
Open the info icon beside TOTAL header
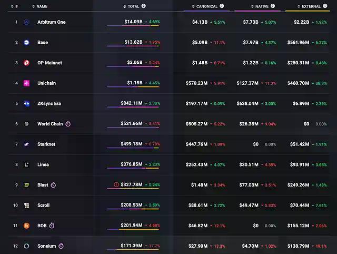pyautogui.click(x=144, y=6)
